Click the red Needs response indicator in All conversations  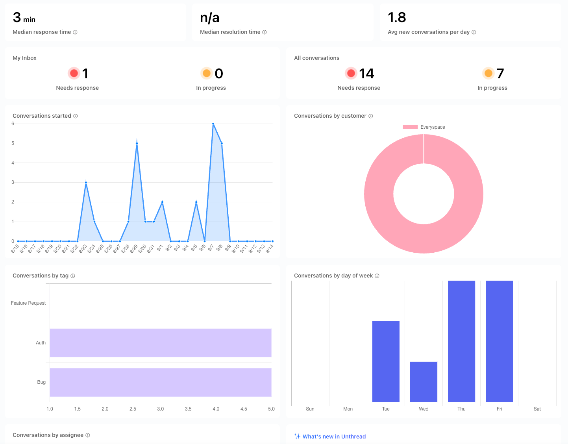(x=351, y=73)
